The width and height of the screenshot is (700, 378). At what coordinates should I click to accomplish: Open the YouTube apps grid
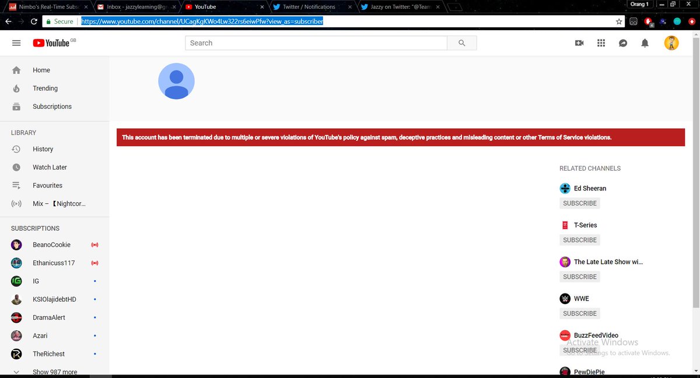point(601,43)
